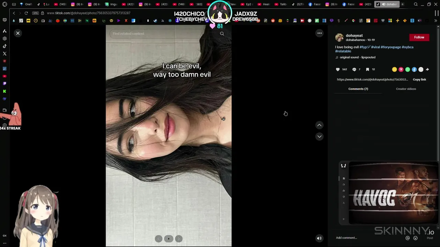
Task: Open the #xybca hashtag
Action: coord(408,47)
